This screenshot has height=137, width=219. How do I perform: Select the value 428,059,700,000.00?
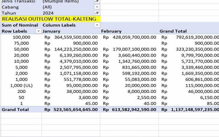pyautogui.click(x=135, y=37)
